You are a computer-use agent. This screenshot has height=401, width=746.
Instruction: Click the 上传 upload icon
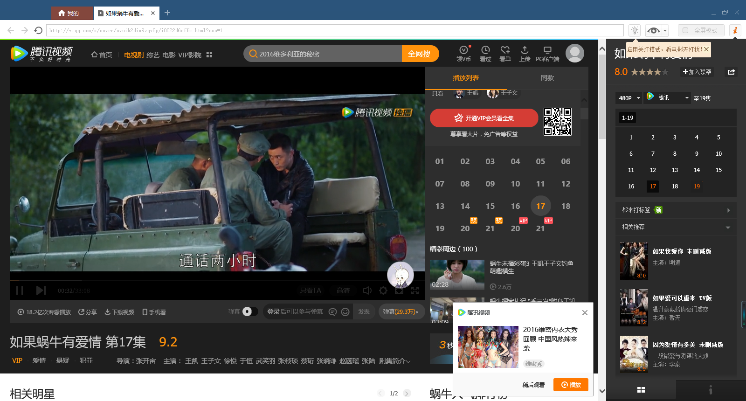click(525, 50)
